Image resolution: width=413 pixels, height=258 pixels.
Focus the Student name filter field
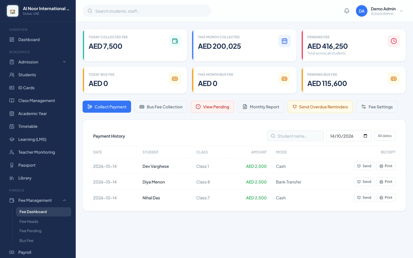295,136
